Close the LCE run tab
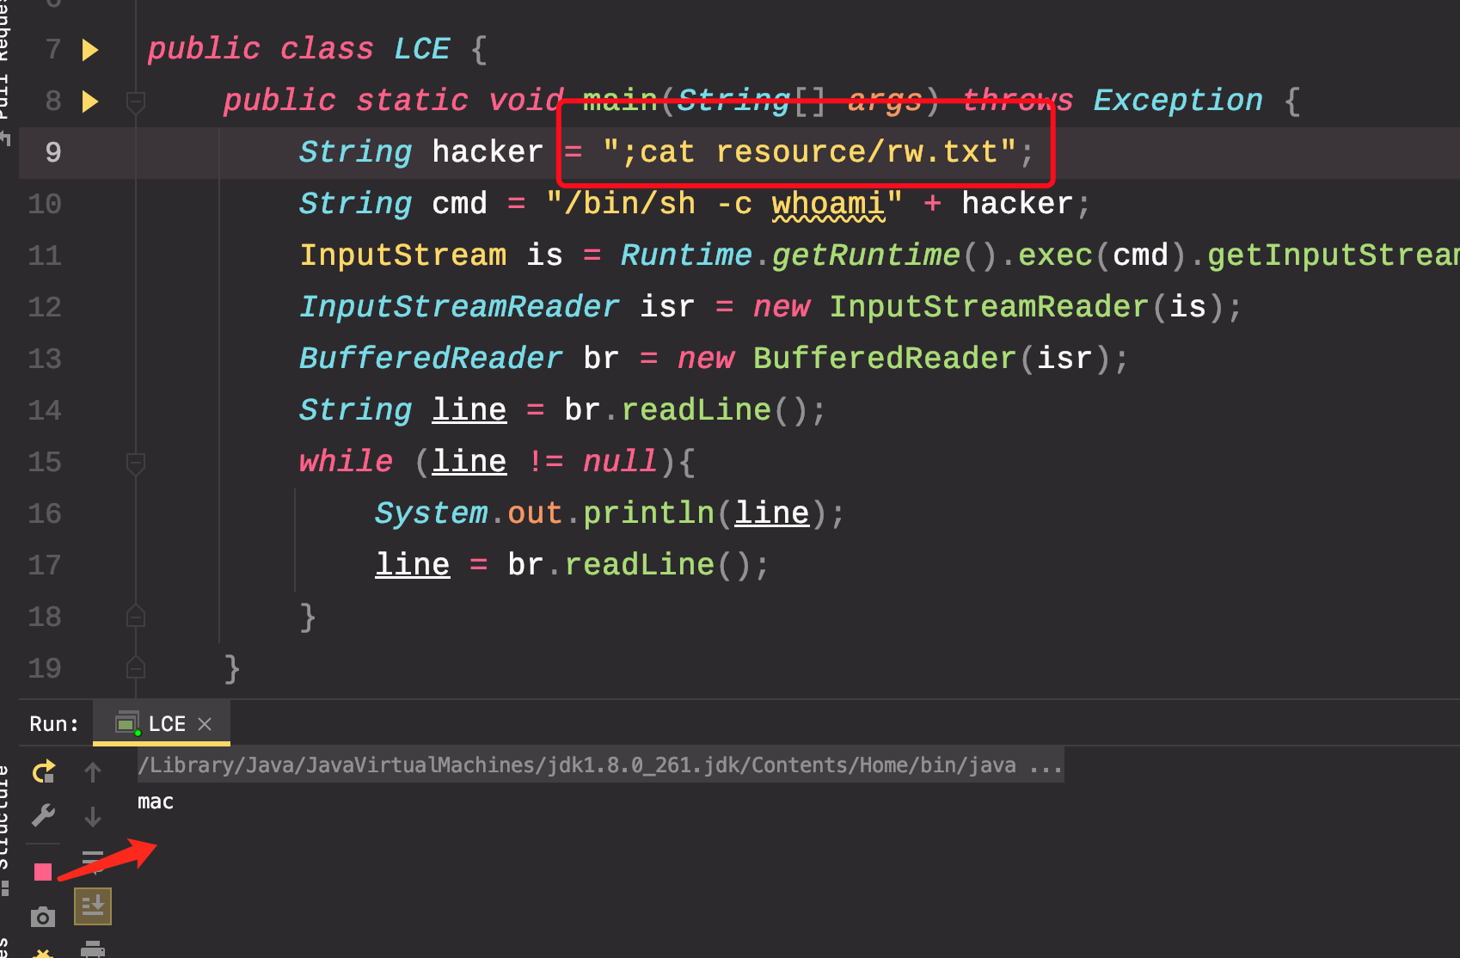 coord(205,724)
